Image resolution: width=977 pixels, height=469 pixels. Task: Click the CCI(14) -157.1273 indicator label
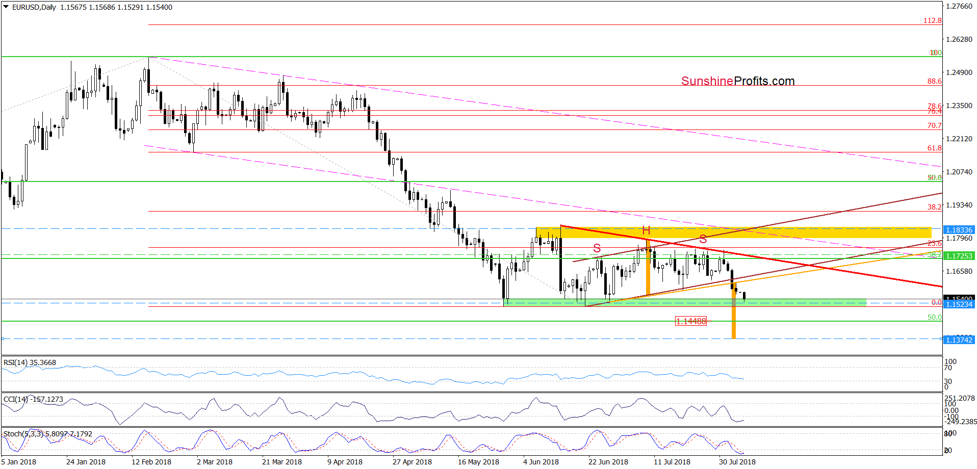click(x=33, y=399)
